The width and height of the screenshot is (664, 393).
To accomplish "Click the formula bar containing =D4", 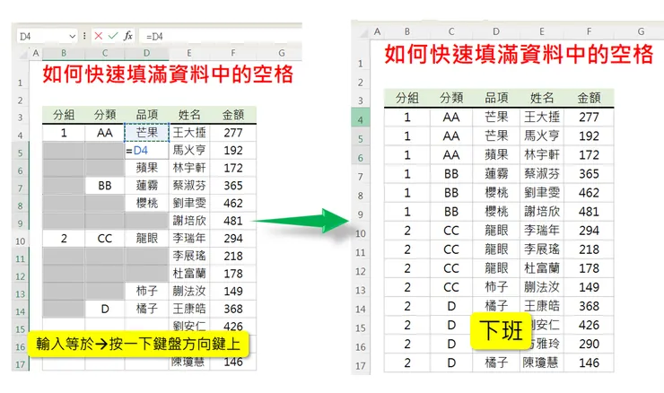I will click(220, 37).
